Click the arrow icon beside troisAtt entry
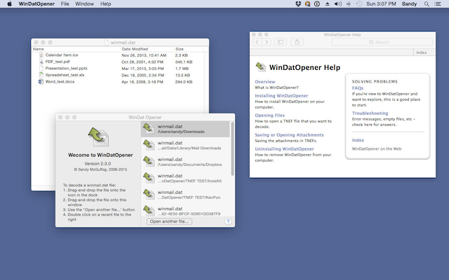This screenshot has width=449, height=280. pyautogui.click(x=149, y=178)
